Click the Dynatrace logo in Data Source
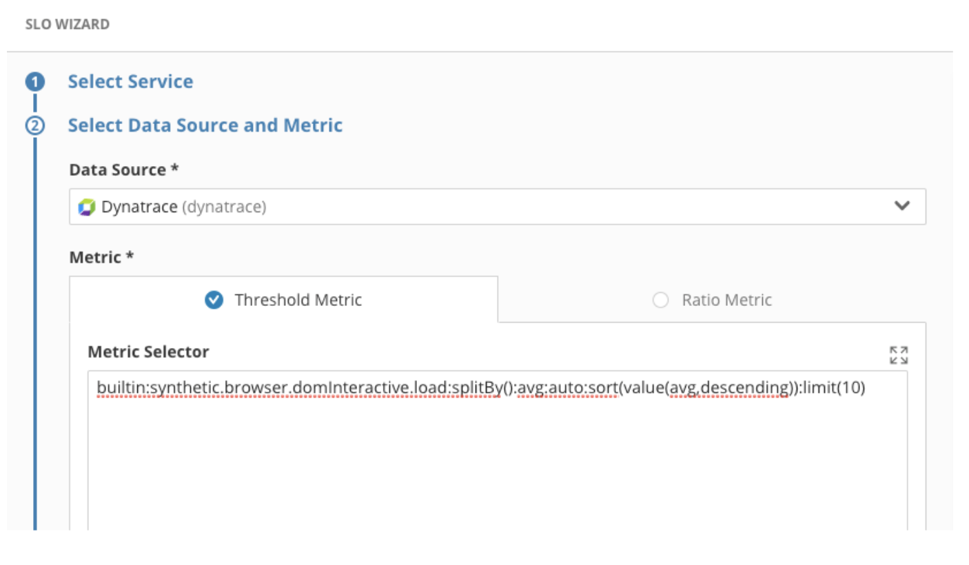This screenshot has width=969, height=565. pos(87,207)
